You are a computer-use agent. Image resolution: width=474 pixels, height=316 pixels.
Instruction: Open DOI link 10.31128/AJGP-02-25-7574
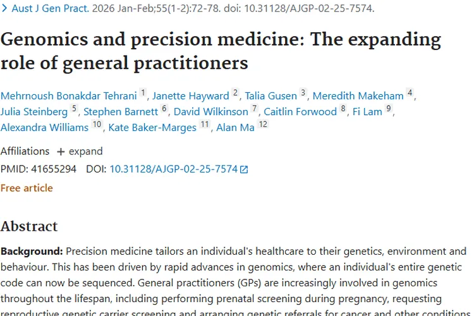point(173,169)
